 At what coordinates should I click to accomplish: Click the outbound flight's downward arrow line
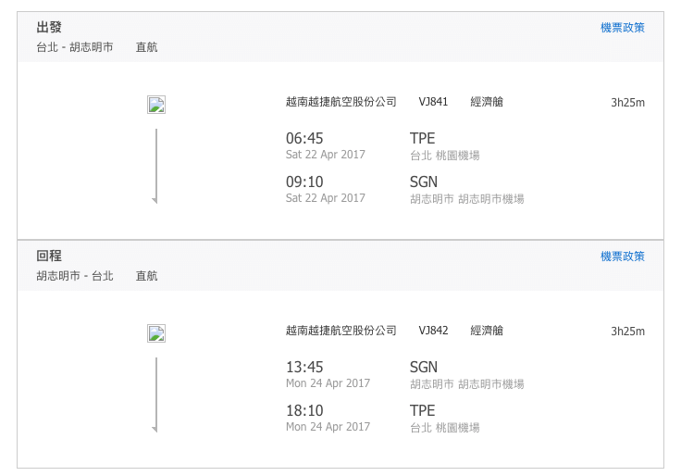155,166
